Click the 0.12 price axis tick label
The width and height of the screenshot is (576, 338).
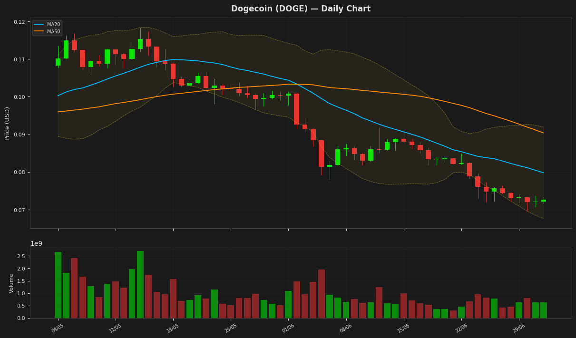pos(20,22)
